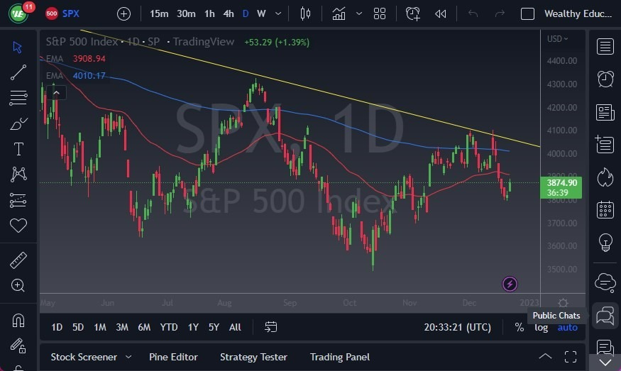
Task: Open the Wealthy Educ... layout name
Action: click(578, 14)
